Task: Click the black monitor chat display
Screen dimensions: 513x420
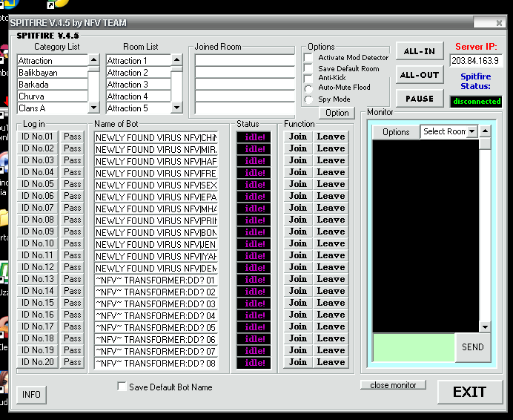Action: pyautogui.click(x=426, y=236)
